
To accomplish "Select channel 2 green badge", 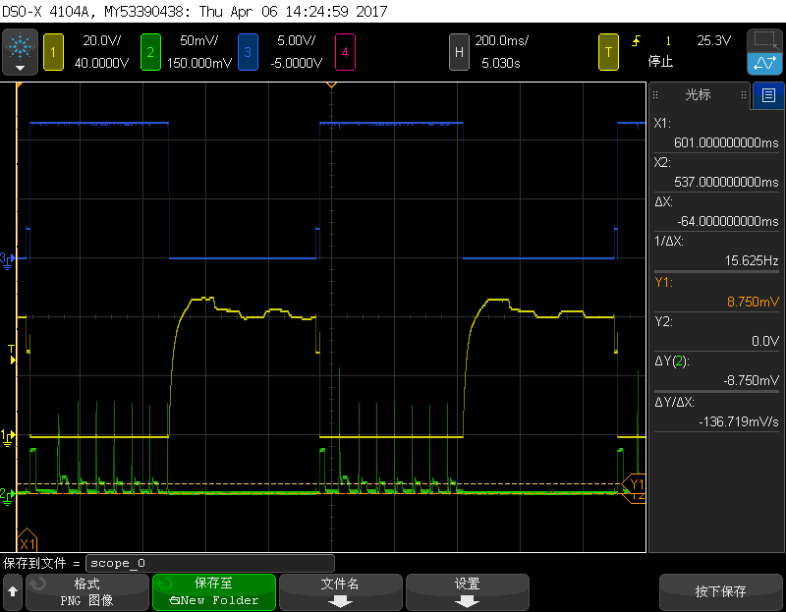I will click(150, 52).
